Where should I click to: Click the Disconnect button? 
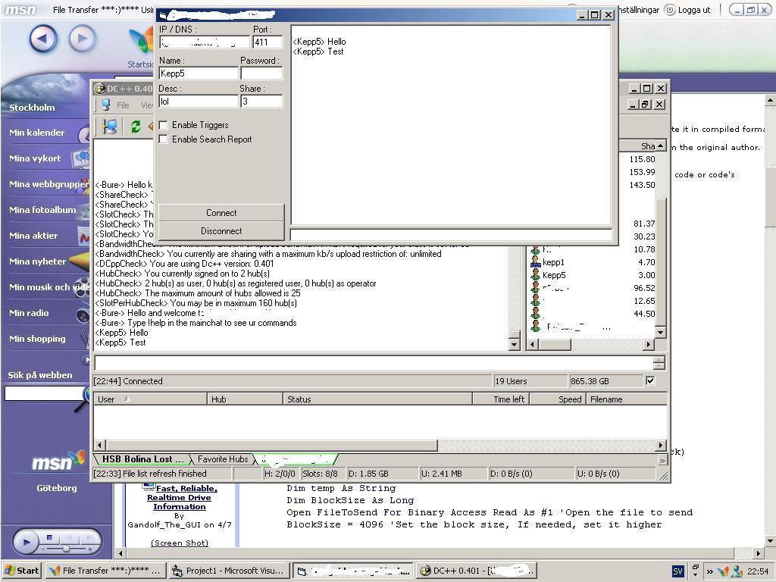click(x=221, y=231)
